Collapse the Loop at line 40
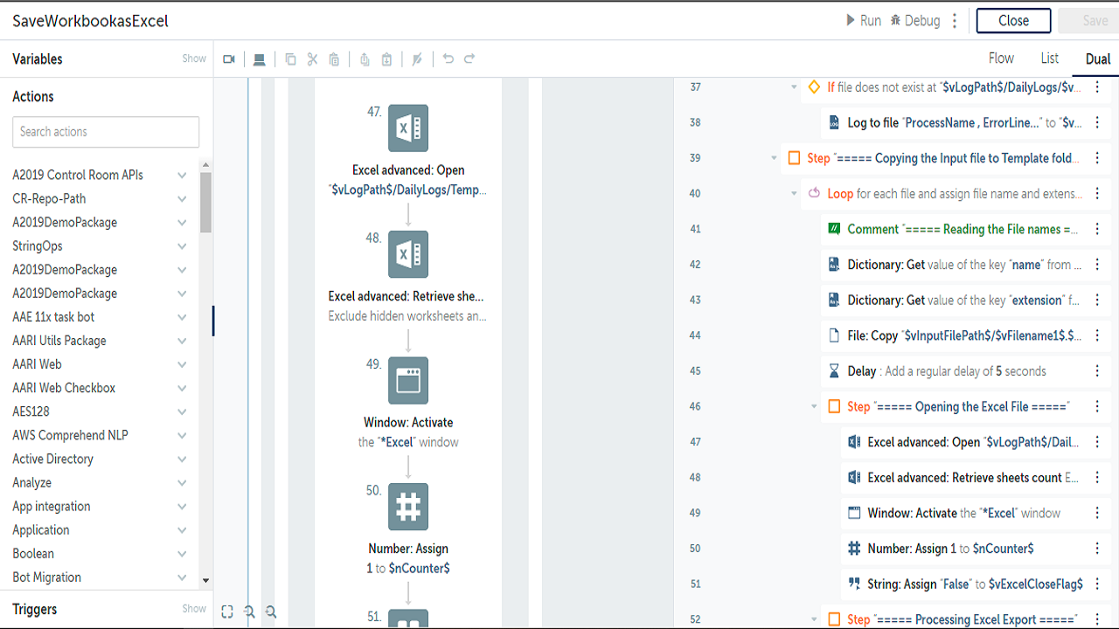 click(x=794, y=194)
